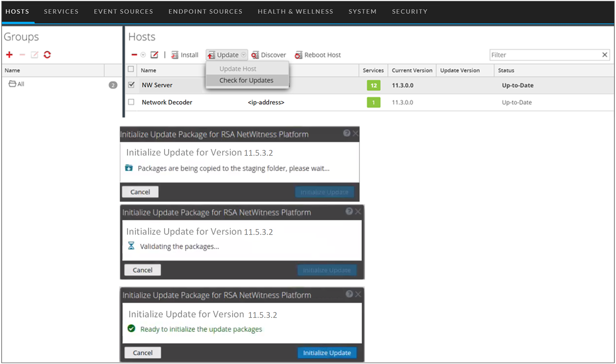Click the Initialize Update button
This screenshot has width=616, height=364.
click(x=327, y=352)
